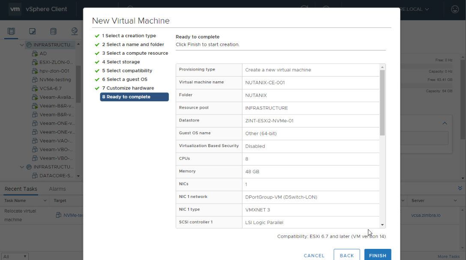
Task: Go to step 5 Select compatibility
Action: coord(127,71)
